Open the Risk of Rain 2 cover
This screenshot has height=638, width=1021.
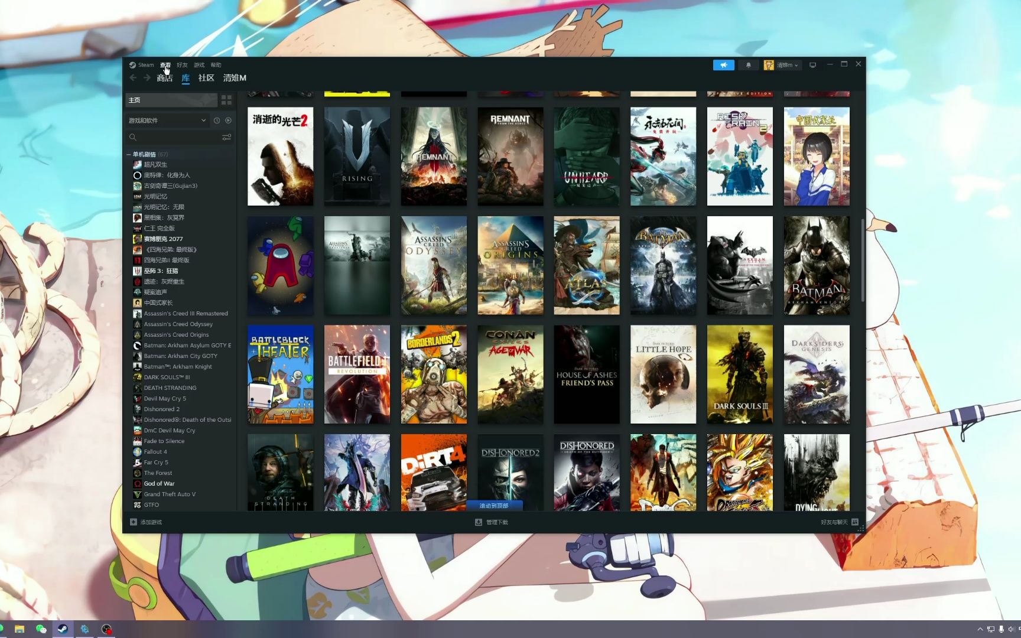click(740, 157)
